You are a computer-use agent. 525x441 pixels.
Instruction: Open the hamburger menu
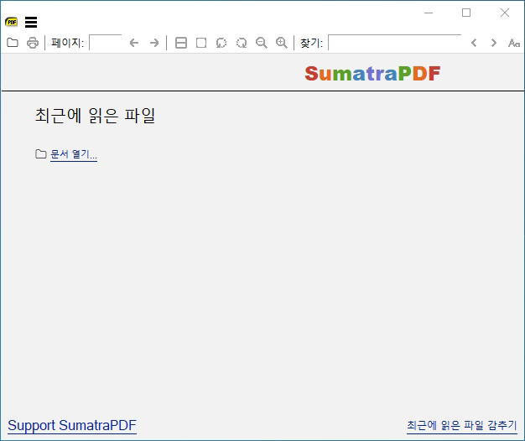(x=31, y=22)
